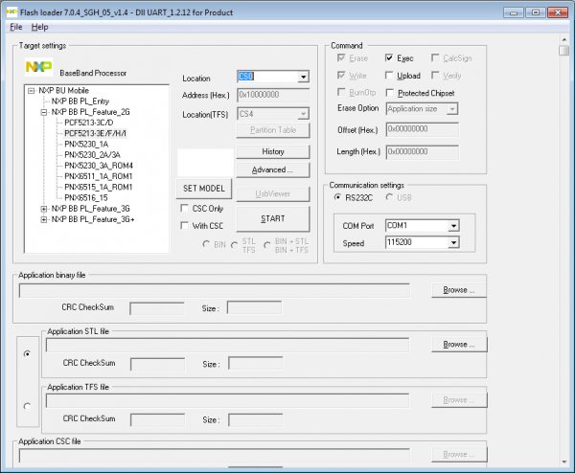This screenshot has width=575, height=473.
Task: Select the BIN radio option
Action: pos(206,244)
